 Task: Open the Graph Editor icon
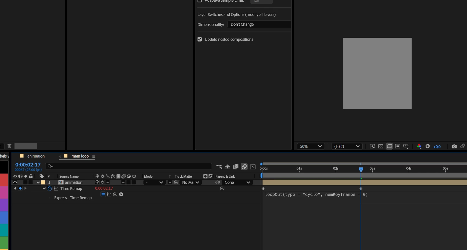click(x=253, y=167)
